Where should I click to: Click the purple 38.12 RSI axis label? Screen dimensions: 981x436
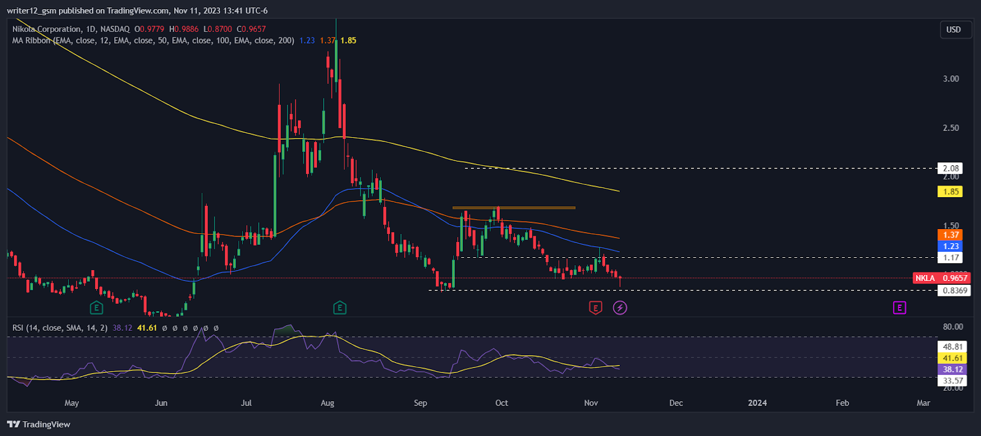952,369
